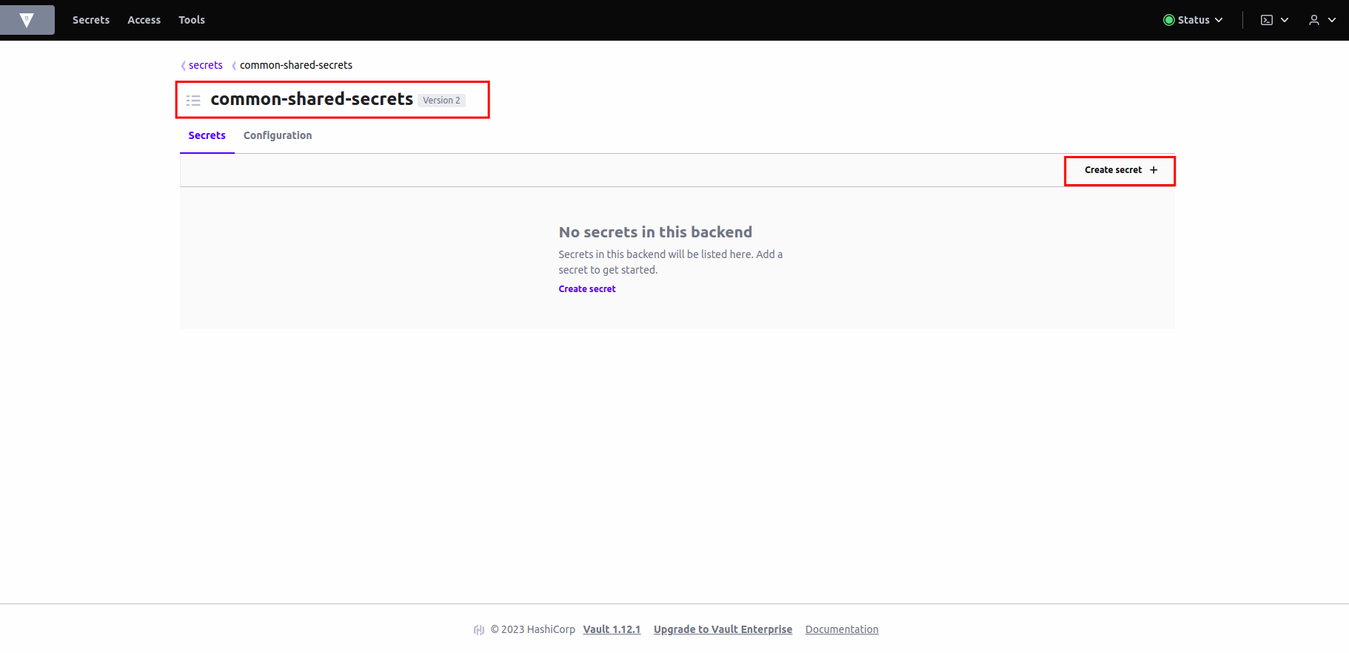Viewport: 1349px width, 653px height.
Task: Open the Tools menu in the top bar
Action: 192,20
